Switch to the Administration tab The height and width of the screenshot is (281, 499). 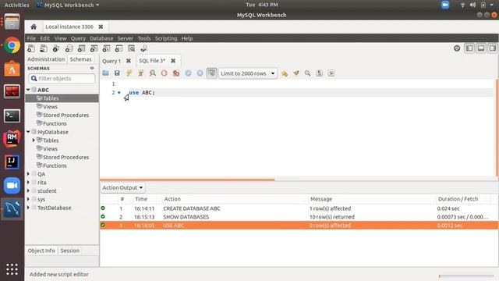point(46,59)
